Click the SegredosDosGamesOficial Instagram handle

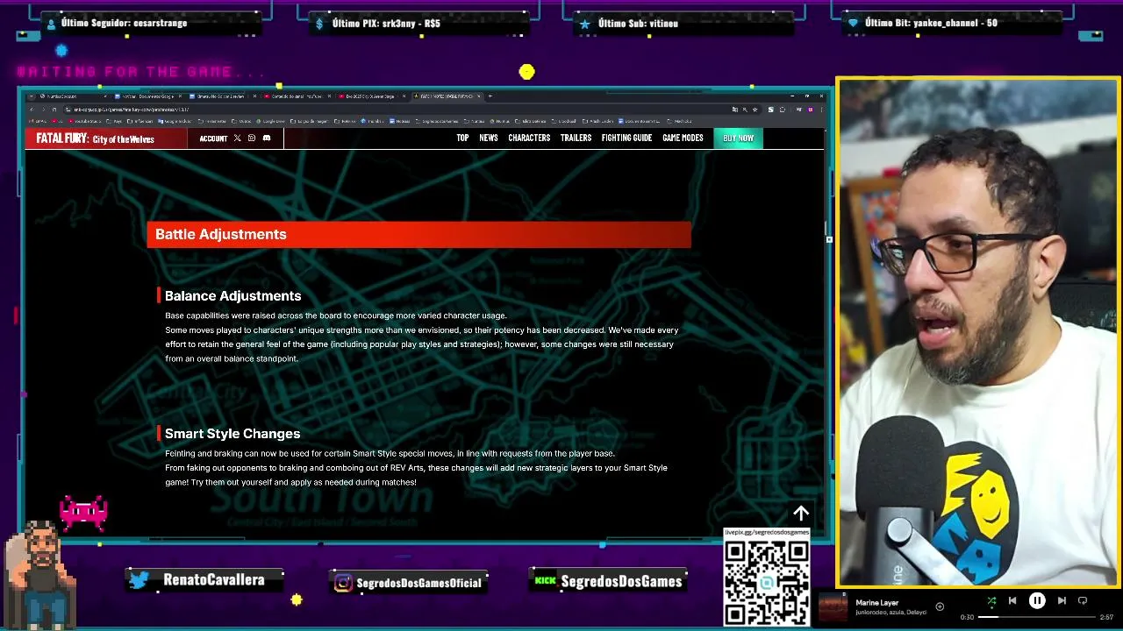(x=419, y=583)
